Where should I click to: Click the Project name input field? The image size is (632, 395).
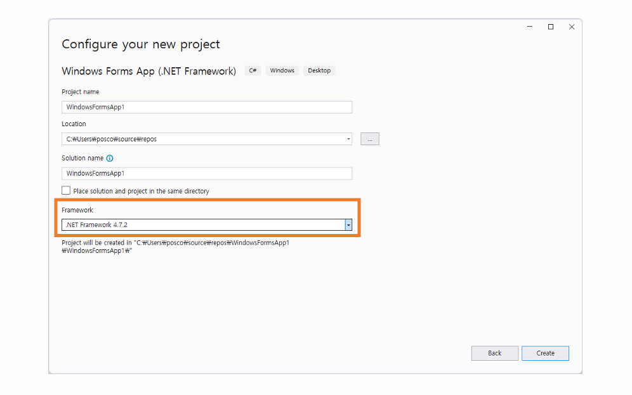click(207, 107)
